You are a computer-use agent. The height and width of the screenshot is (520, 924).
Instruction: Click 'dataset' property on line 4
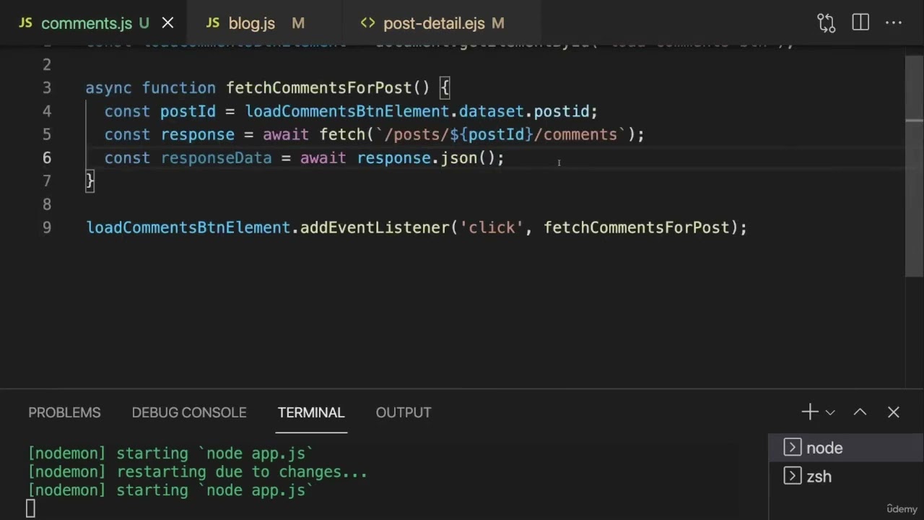pyautogui.click(x=491, y=111)
